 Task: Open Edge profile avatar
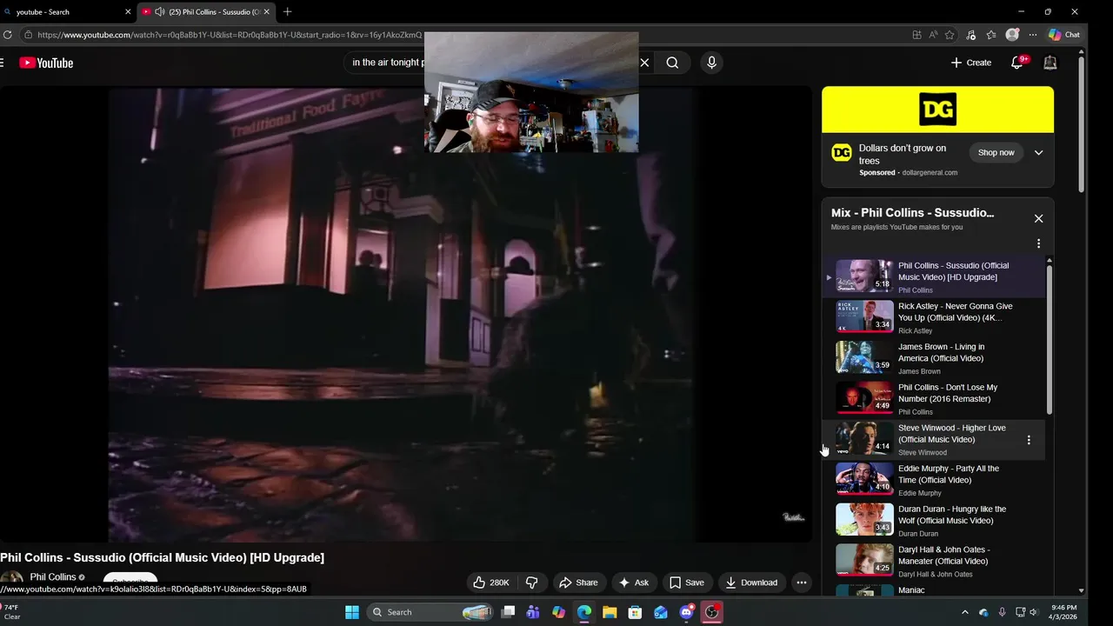[x=1012, y=35]
